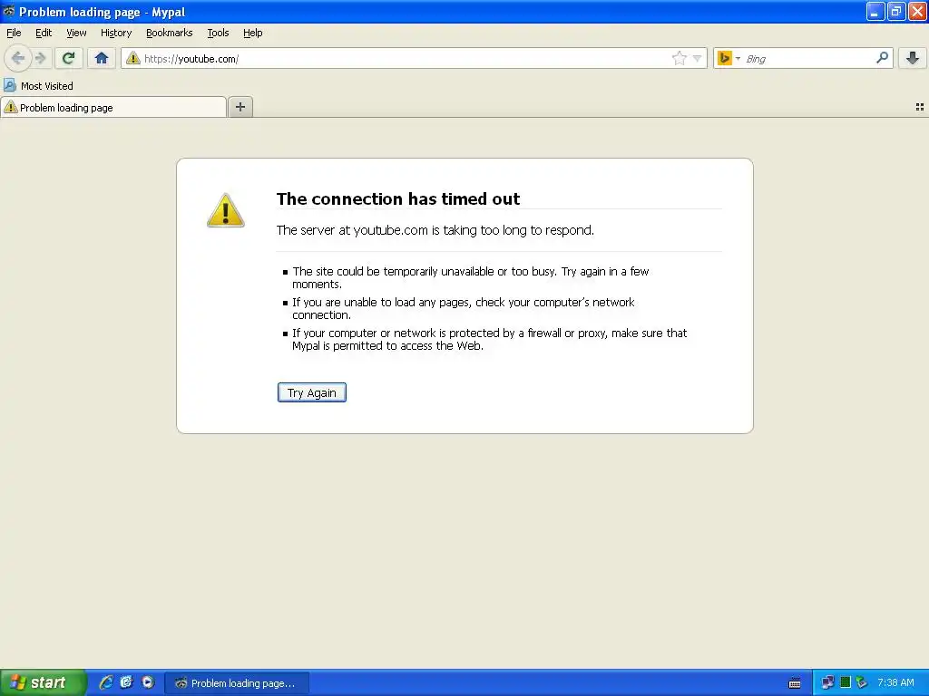Launch Internet Explorer from quick launch
Viewport: 929px width, 696px height.
106,682
